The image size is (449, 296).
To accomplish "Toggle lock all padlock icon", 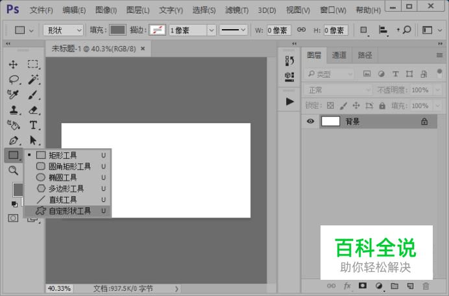I will pyautogui.click(x=382, y=106).
